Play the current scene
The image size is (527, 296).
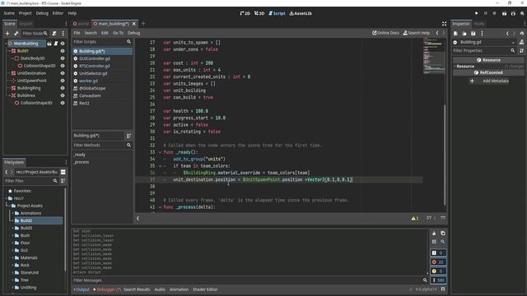coord(504,13)
